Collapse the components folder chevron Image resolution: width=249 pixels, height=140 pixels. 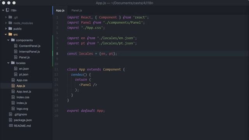pyautogui.click(x=8, y=40)
